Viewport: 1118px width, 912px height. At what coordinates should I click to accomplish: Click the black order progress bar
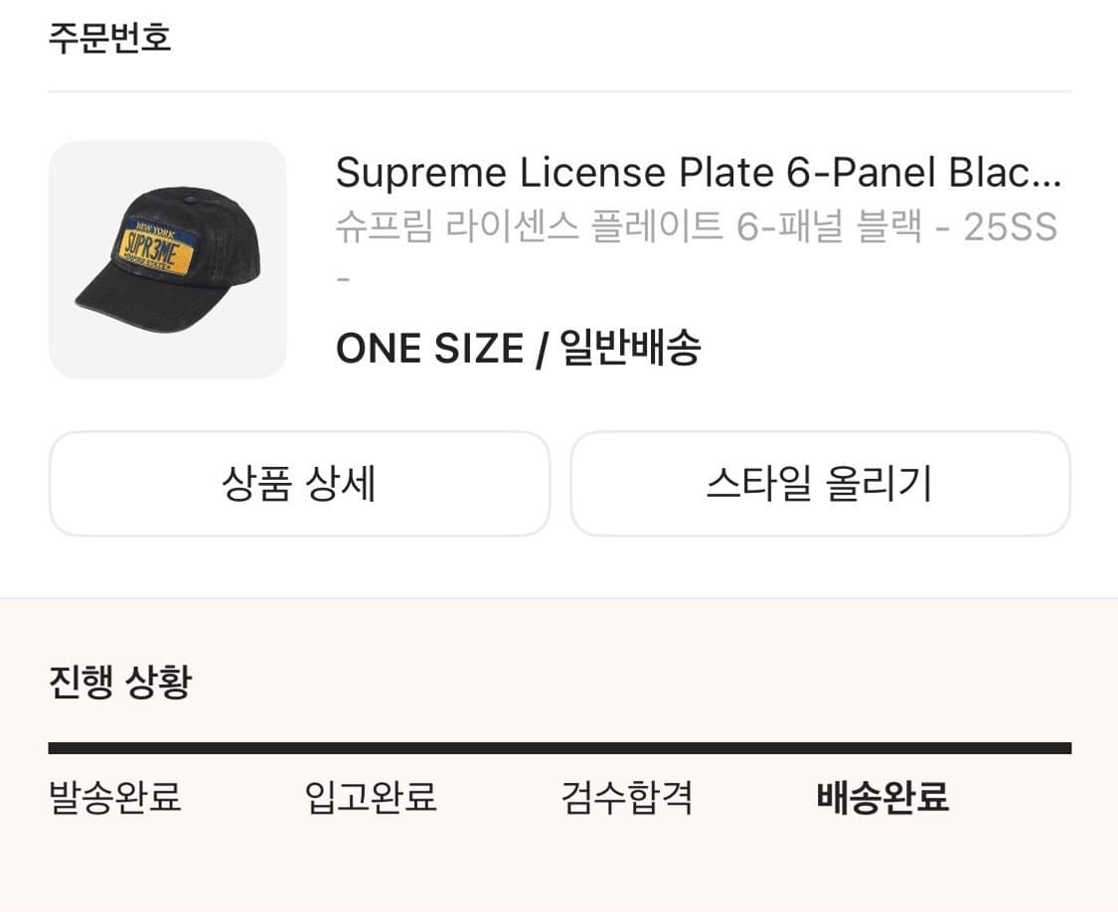click(559, 748)
